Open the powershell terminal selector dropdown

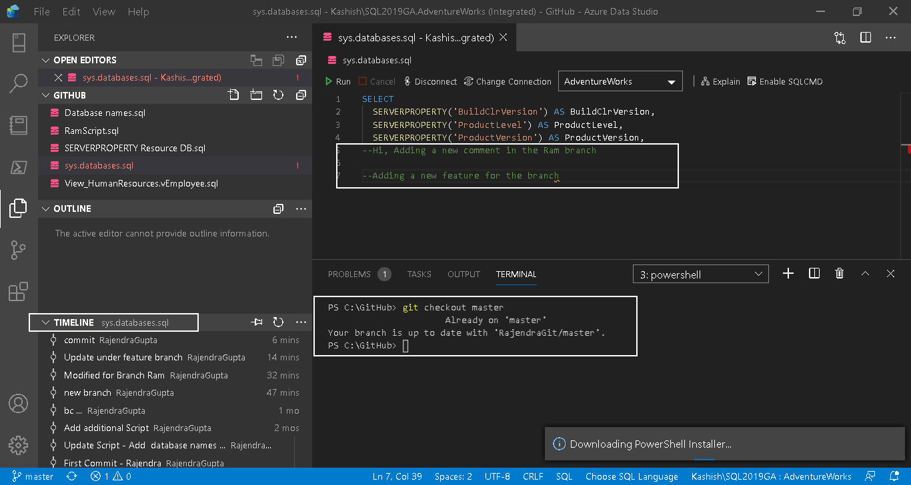[700, 274]
